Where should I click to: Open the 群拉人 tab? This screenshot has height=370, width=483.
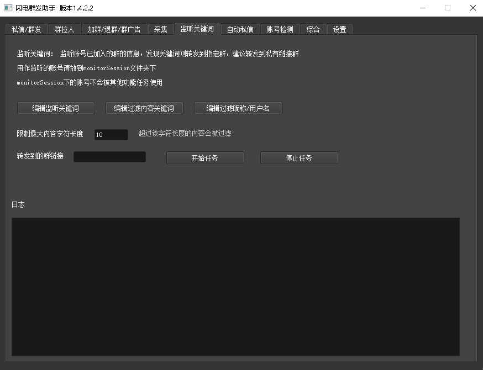click(65, 29)
